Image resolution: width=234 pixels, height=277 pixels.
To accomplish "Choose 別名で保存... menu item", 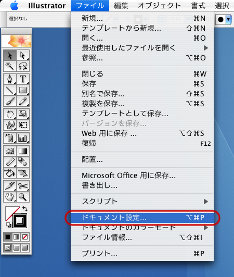I will (142, 94).
